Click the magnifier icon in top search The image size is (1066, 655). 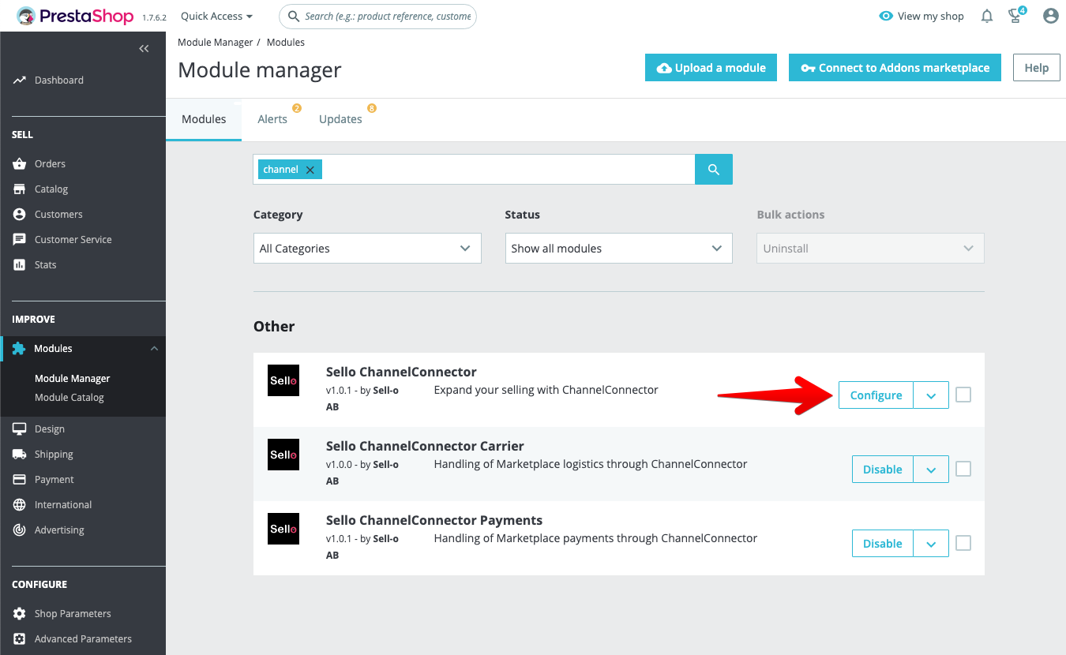click(294, 16)
